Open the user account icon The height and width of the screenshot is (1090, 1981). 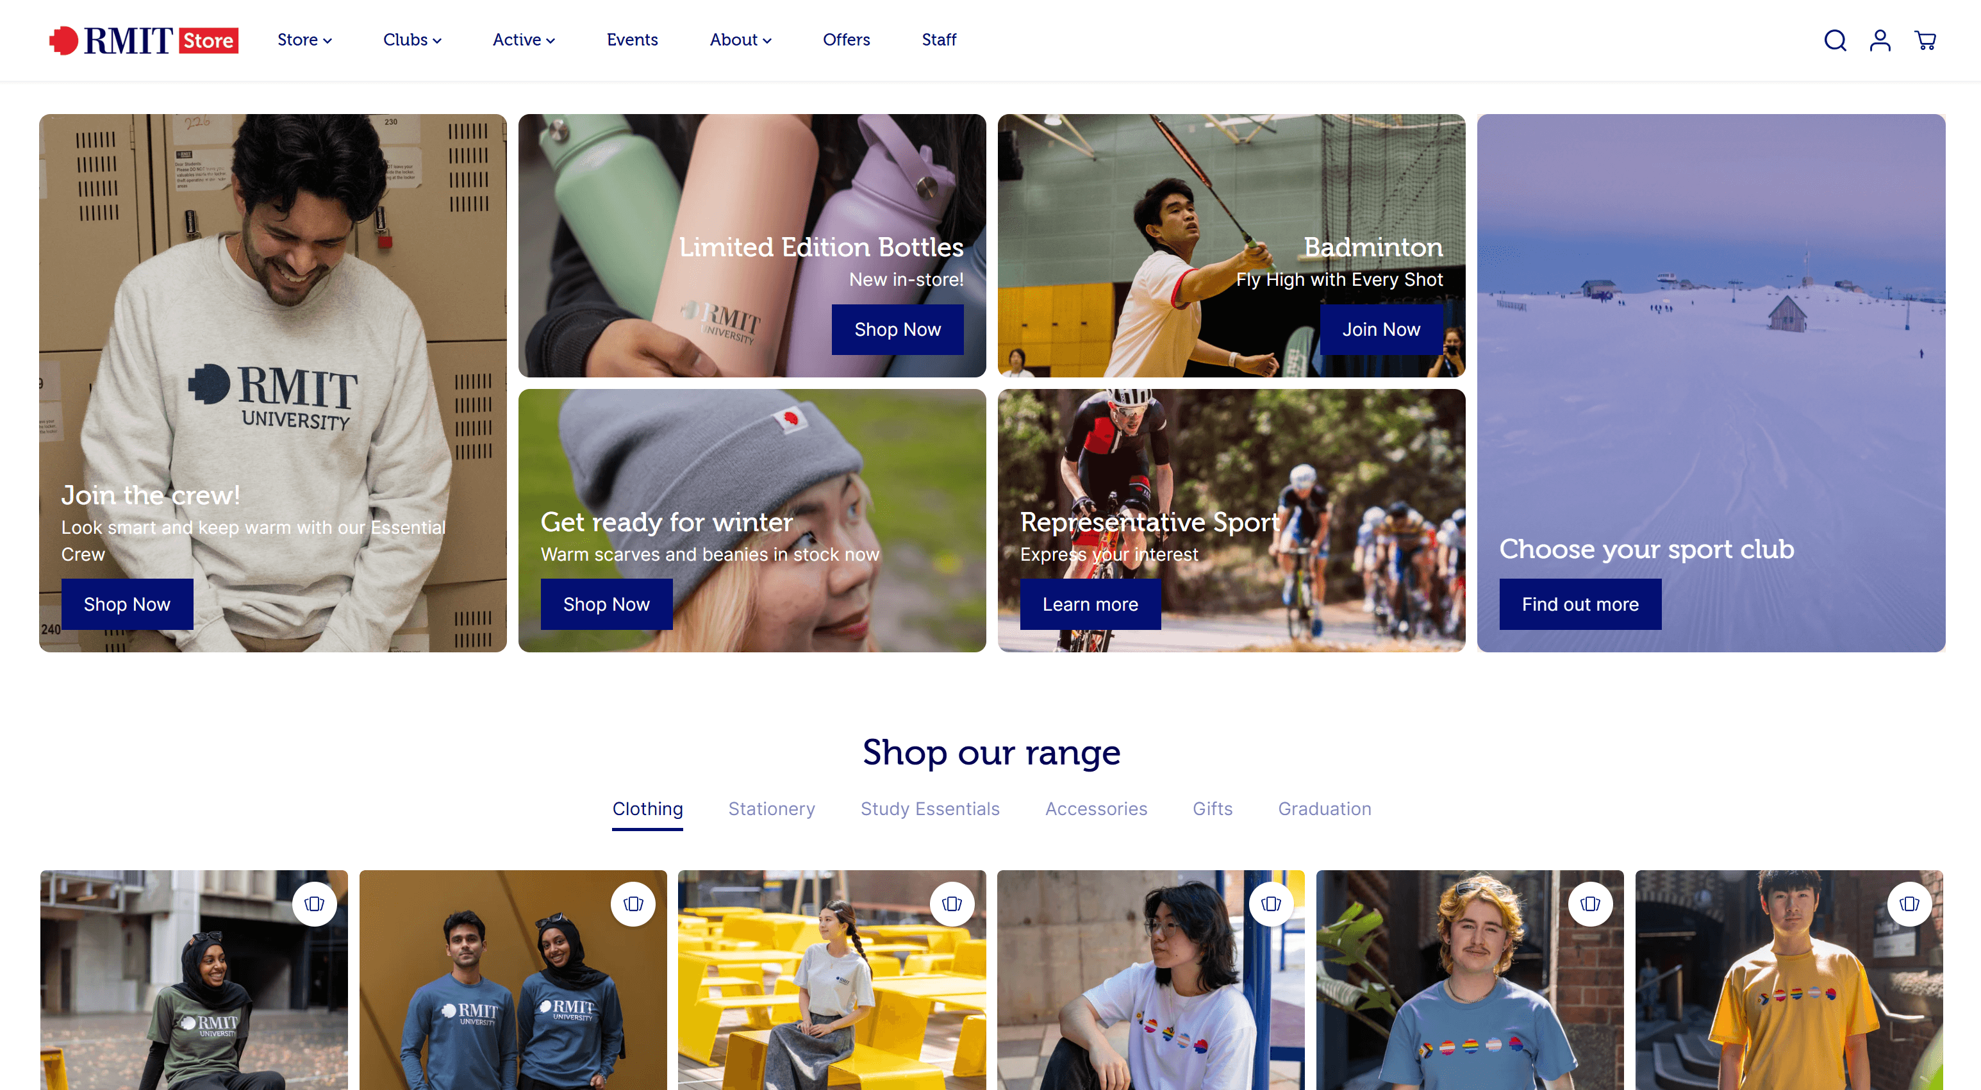point(1880,40)
